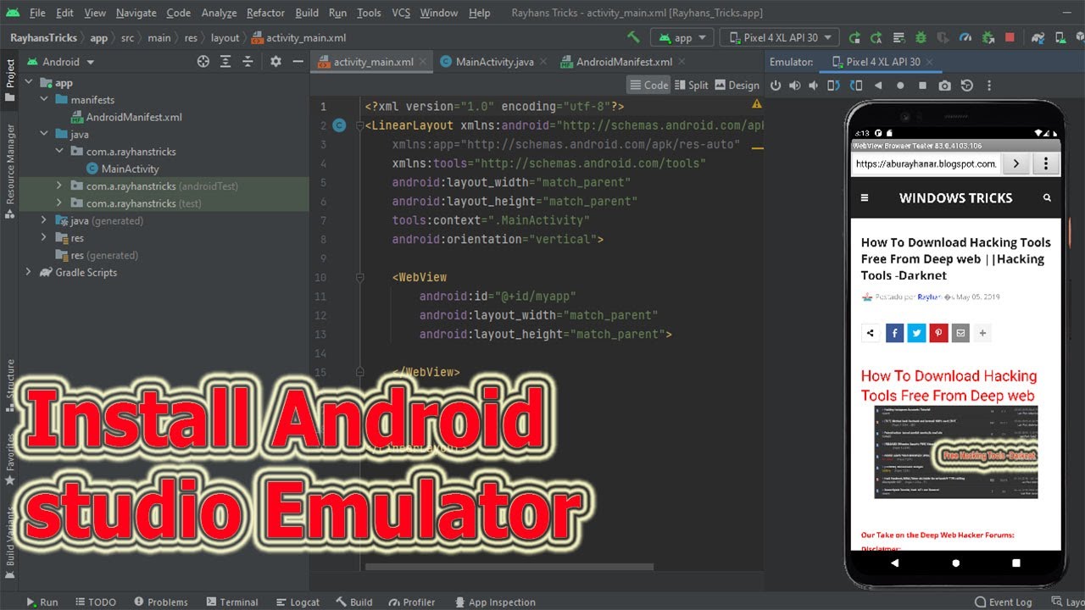Screen dimensions: 1085x610
Task: Click emulator rotate right icon
Action: 856,86
